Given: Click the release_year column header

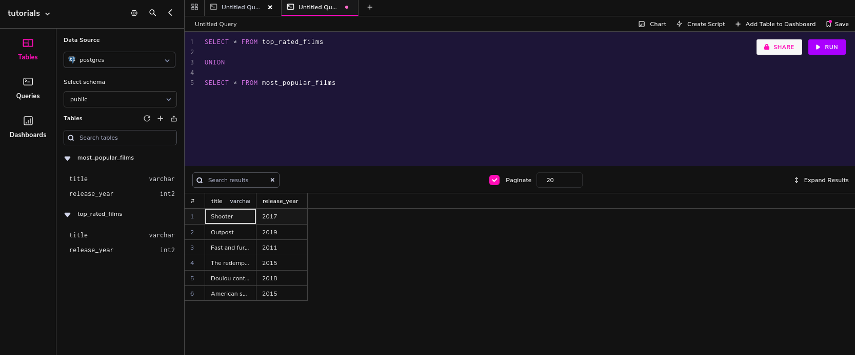Looking at the screenshot, I should pos(282,201).
